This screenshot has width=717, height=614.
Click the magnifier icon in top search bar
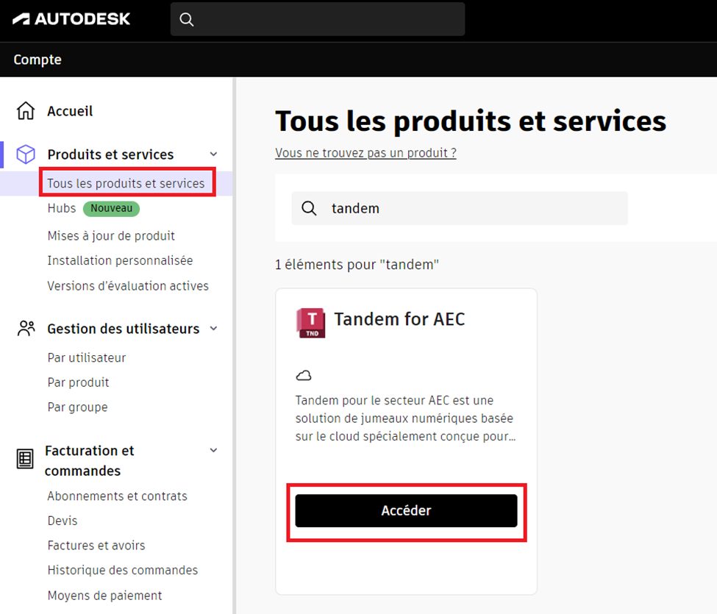(x=187, y=20)
